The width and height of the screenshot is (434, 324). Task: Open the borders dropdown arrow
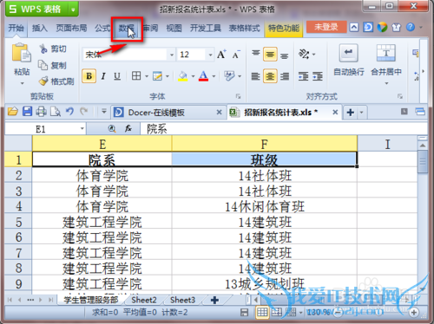147,76
